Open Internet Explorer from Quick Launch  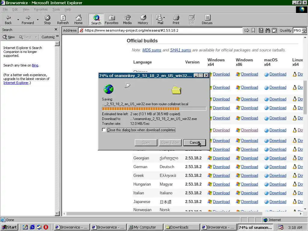pos(32,227)
